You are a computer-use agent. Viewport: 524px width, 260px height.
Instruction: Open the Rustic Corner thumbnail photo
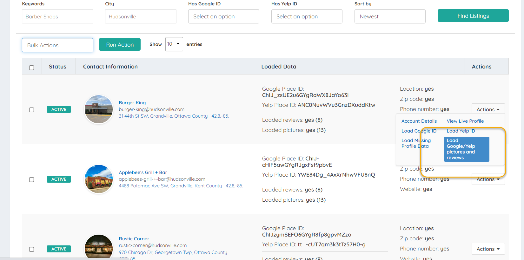click(x=99, y=247)
